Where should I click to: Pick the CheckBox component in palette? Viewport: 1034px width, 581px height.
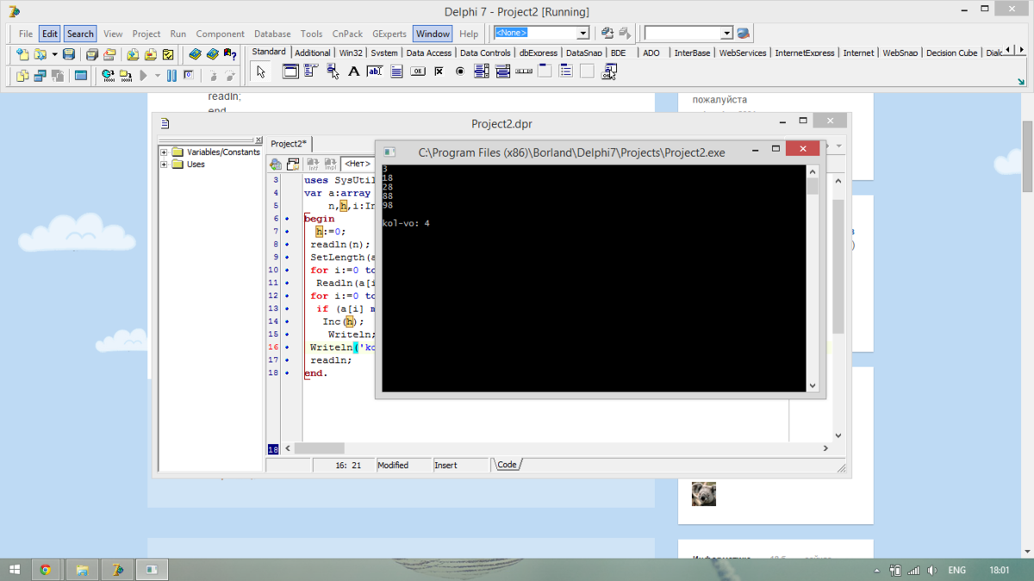439,72
